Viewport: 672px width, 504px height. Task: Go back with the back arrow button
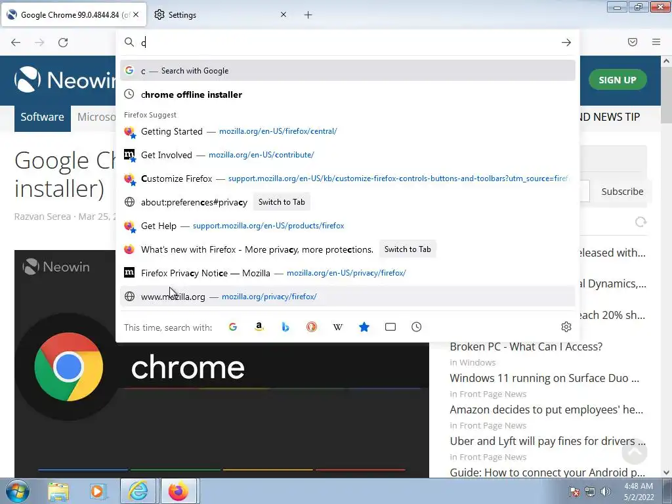(x=16, y=43)
